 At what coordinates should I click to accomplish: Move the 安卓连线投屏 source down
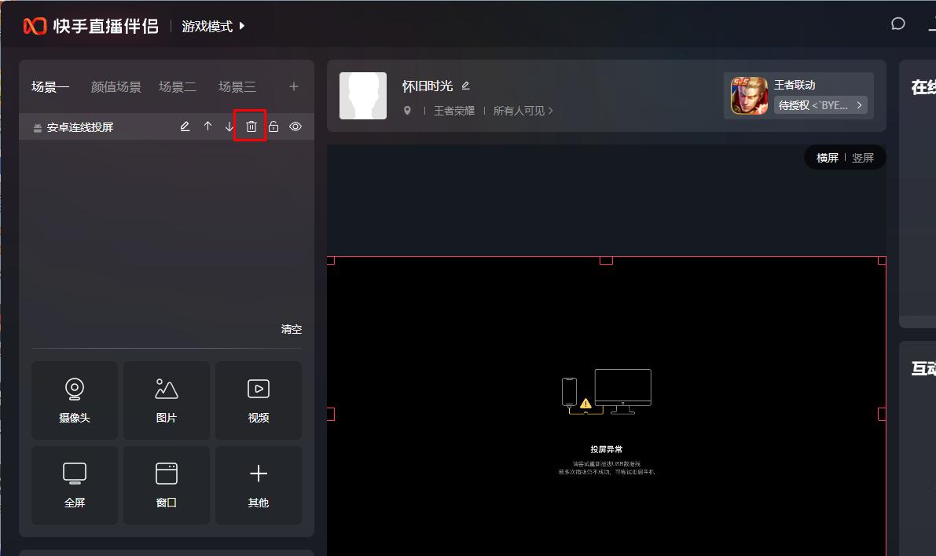click(229, 126)
